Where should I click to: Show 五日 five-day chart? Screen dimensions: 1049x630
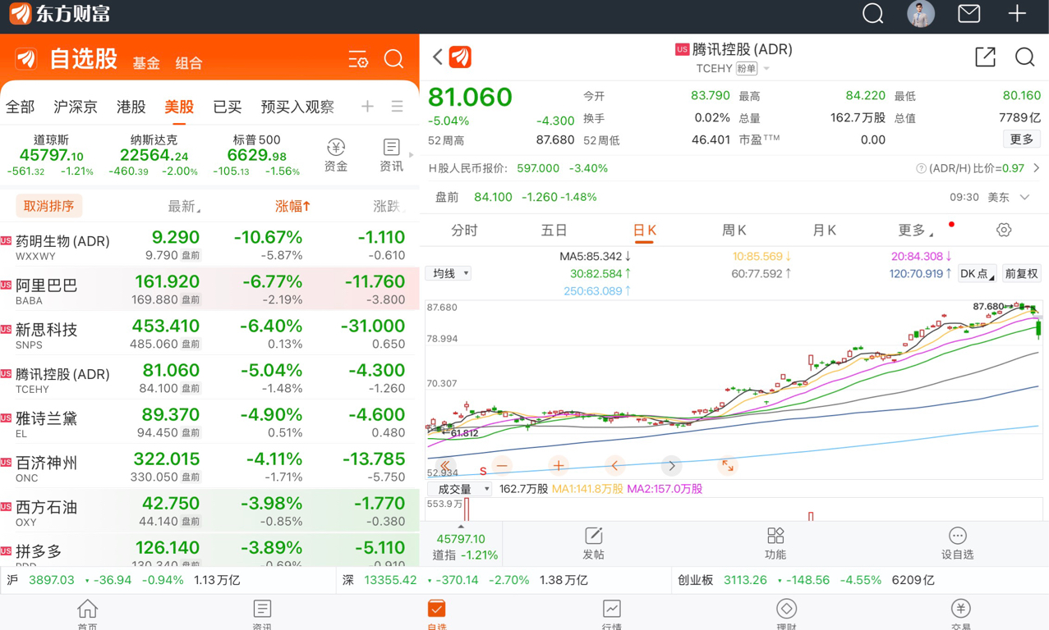[x=554, y=231]
